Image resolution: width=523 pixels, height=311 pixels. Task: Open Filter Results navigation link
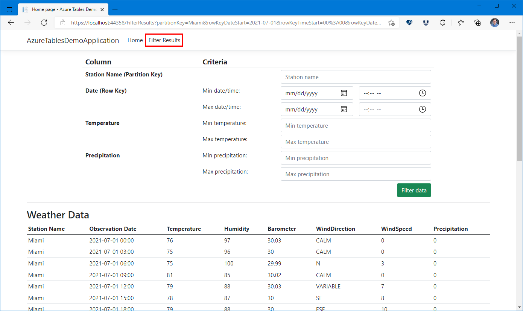tap(164, 40)
